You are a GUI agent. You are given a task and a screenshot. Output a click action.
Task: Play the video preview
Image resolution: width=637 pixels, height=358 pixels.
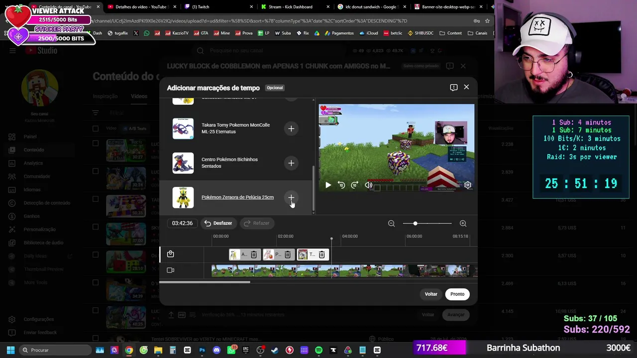pos(328,185)
